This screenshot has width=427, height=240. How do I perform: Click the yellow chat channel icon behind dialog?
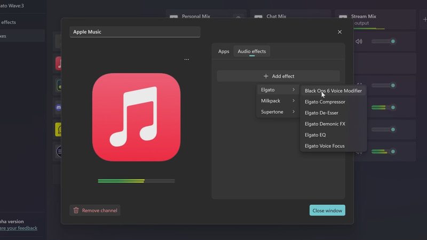coord(58,130)
